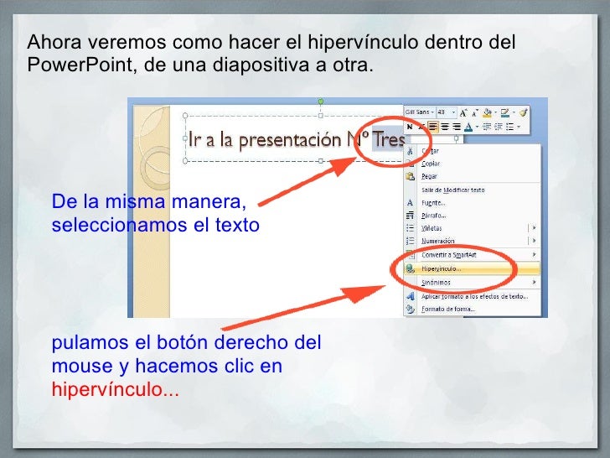Apply font color with underlined A icon
This screenshot has height=458, width=610.
point(468,127)
